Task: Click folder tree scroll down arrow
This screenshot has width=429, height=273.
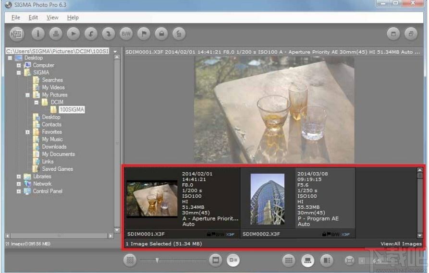Action: (x=117, y=230)
